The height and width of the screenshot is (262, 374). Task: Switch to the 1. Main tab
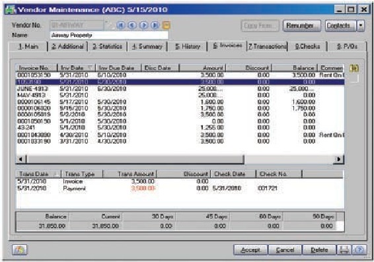pos(28,46)
